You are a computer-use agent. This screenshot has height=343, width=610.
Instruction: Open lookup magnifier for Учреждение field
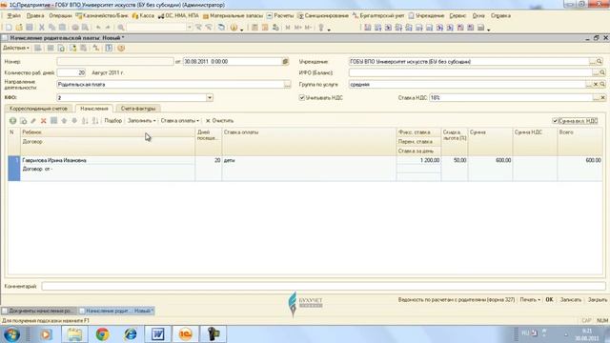pos(600,61)
